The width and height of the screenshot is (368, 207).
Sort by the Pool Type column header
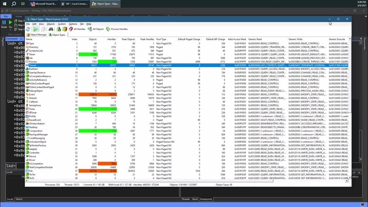pos(161,39)
